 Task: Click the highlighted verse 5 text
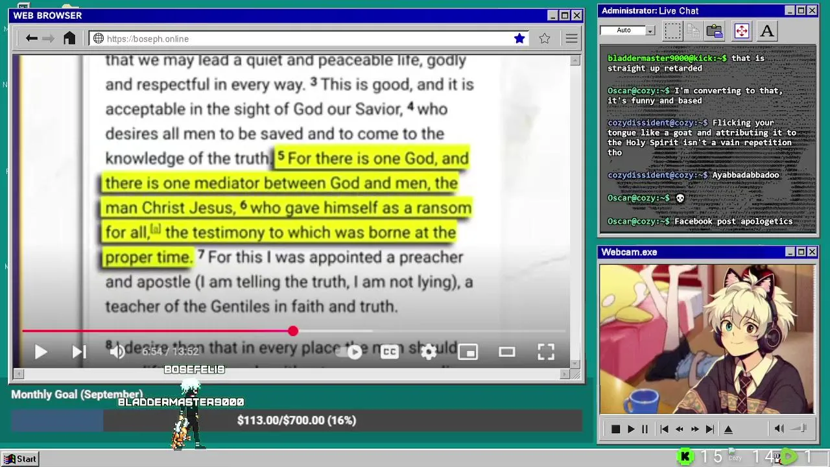click(286, 208)
